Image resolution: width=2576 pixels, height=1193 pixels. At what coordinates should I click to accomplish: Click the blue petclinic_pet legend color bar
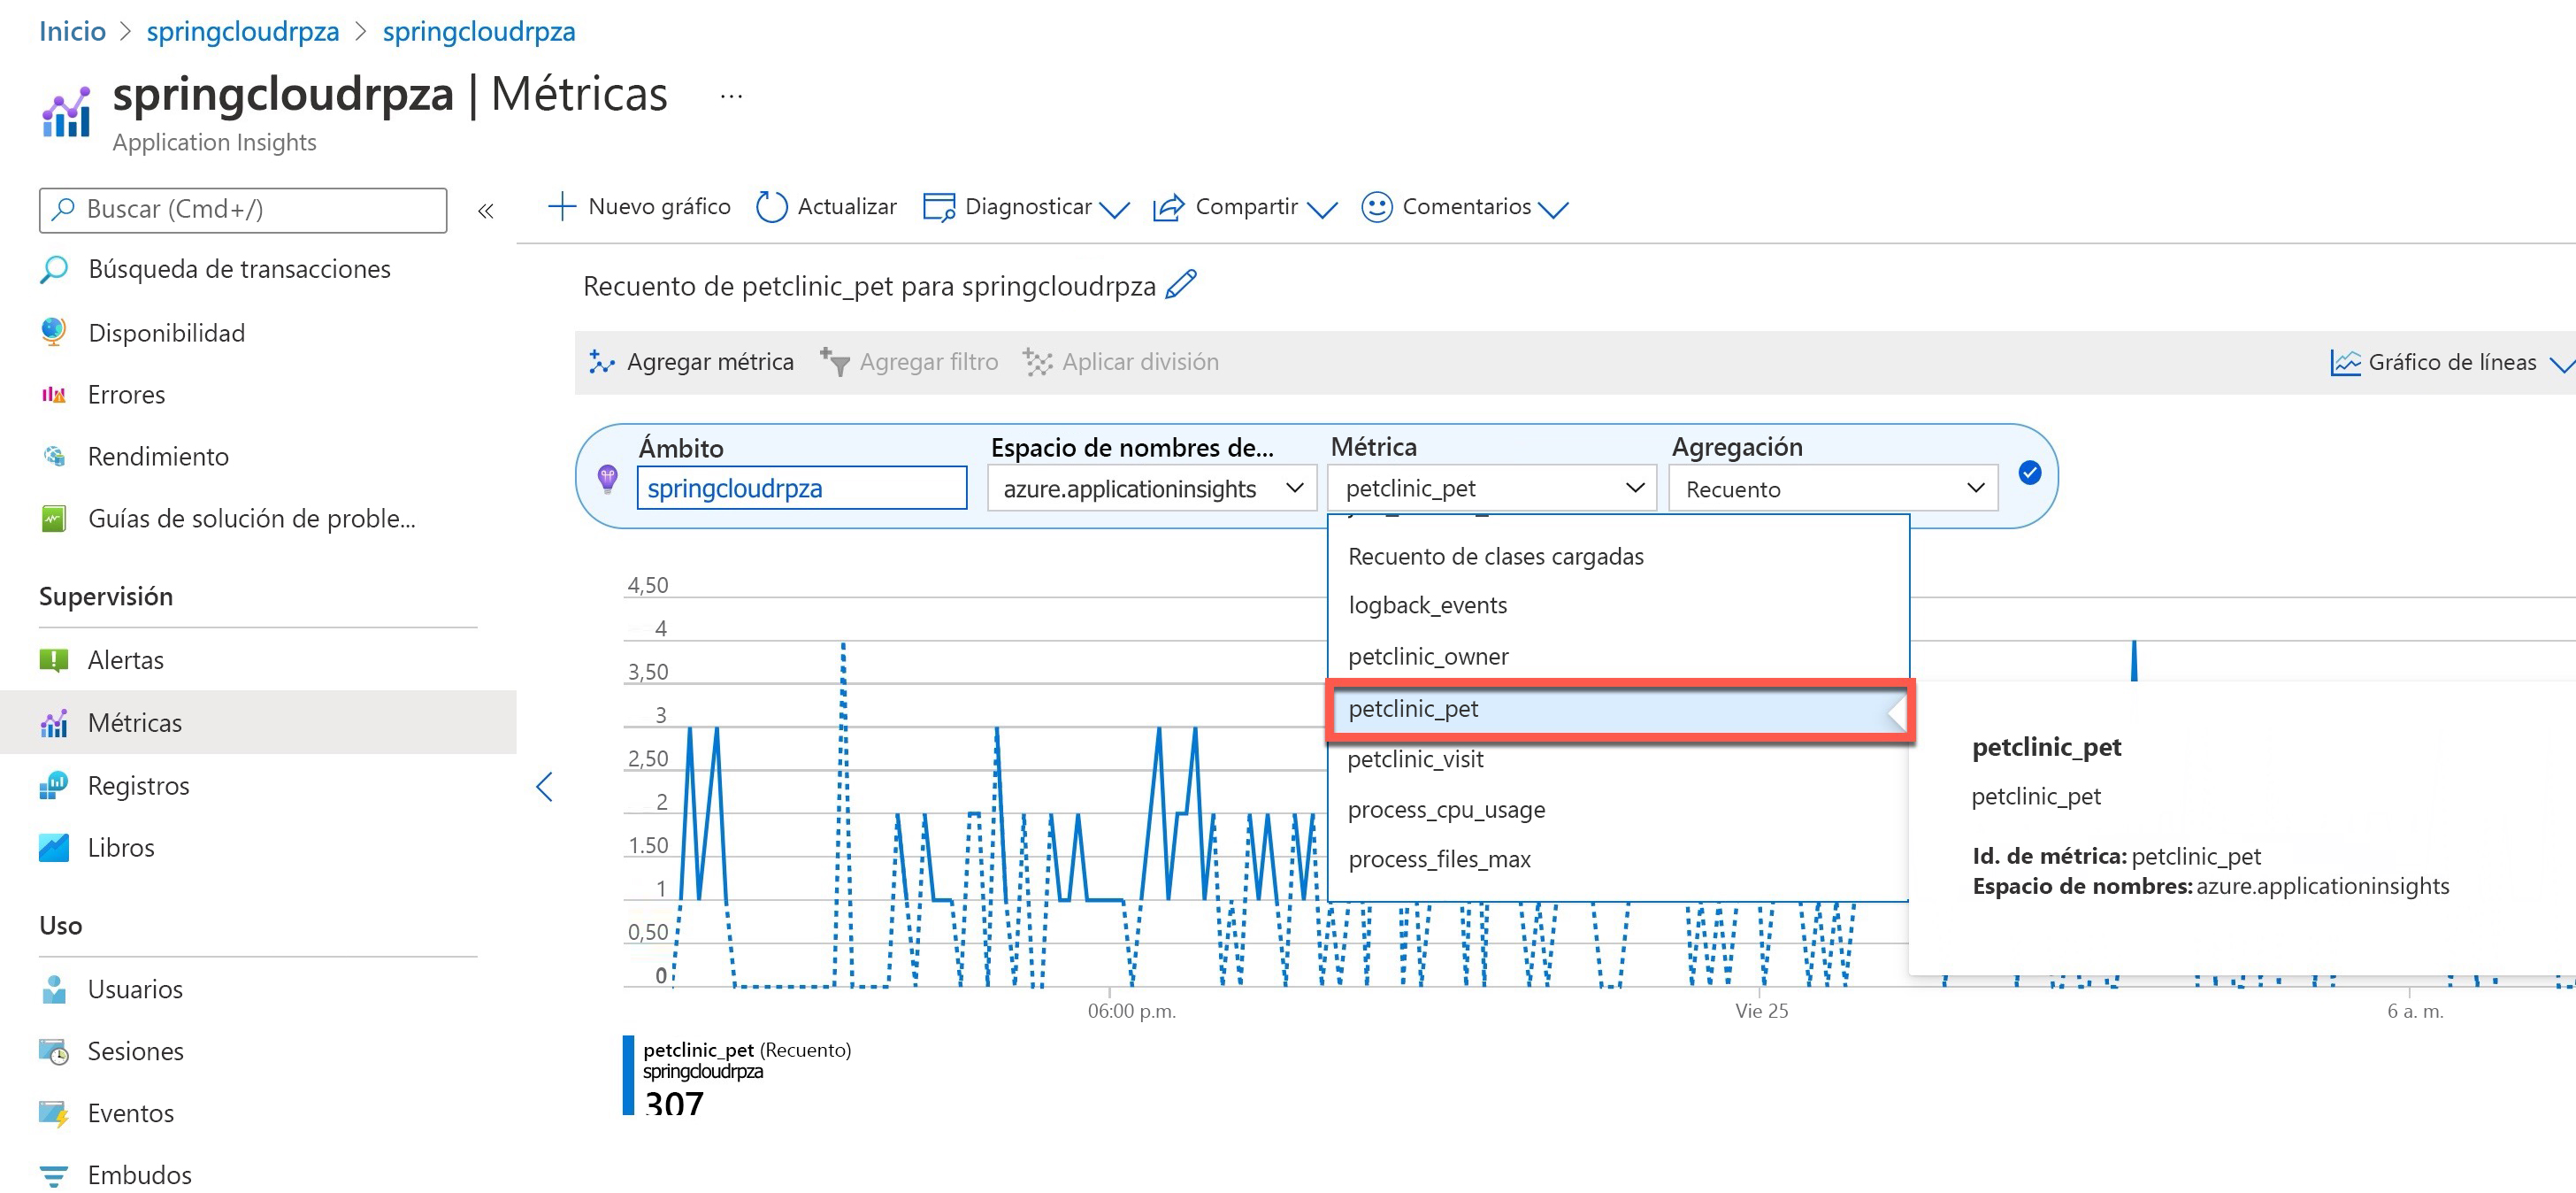628,1075
